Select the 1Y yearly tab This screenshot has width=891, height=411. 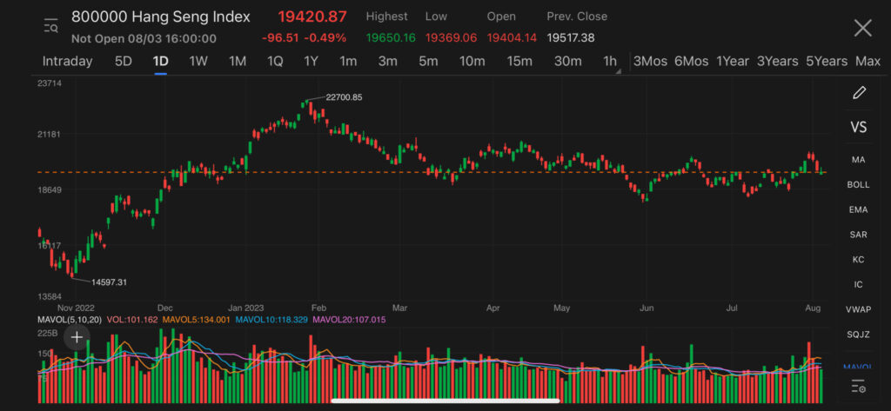(311, 62)
